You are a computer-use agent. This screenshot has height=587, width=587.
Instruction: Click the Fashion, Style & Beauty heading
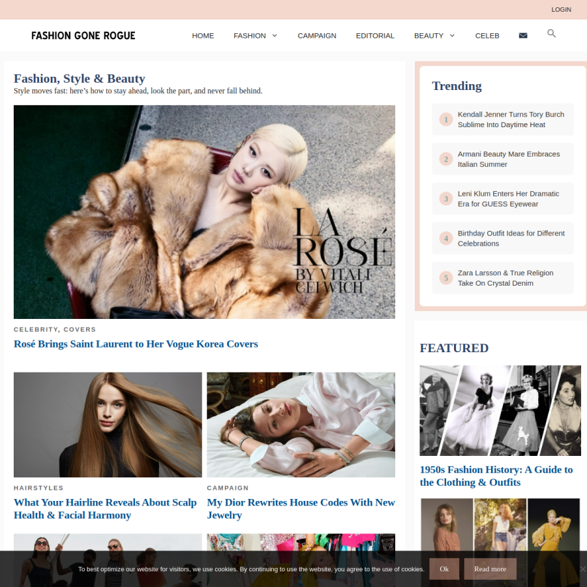[x=80, y=79]
